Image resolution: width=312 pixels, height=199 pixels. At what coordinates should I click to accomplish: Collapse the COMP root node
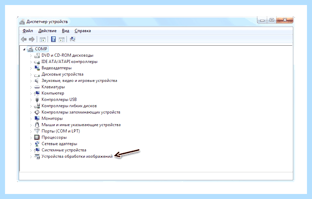click(24, 49)
